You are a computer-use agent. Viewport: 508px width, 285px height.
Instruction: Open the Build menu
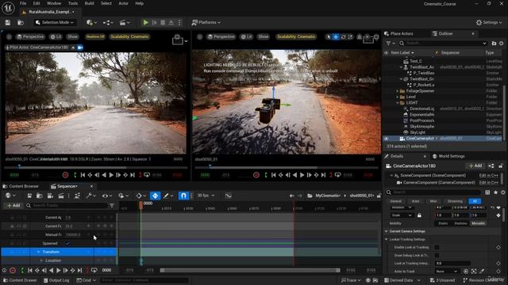pos(89,3)
